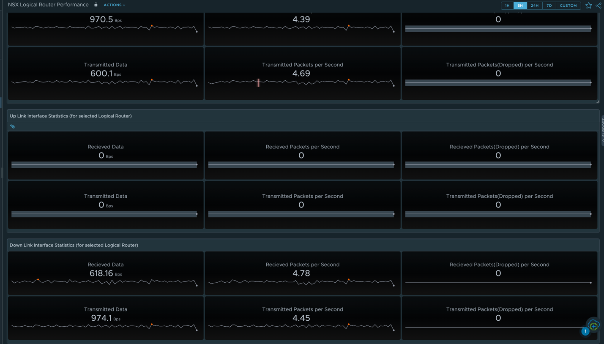
Task: Click the 600.1 Bps Transmitted Data value
Action: pos(106,74)
